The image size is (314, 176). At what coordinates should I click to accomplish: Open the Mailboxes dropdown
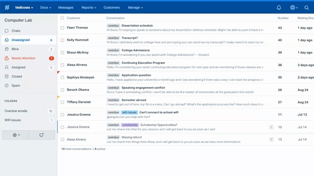pos(24,8)
